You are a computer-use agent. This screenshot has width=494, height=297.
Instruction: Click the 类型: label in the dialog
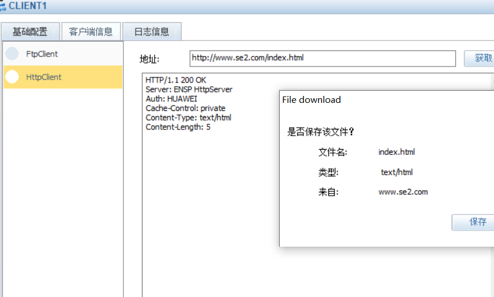pos(328,172)
